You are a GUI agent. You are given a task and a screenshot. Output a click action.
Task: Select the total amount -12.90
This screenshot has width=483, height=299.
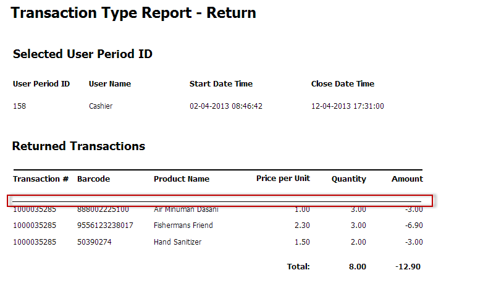(x=408, y=267)
